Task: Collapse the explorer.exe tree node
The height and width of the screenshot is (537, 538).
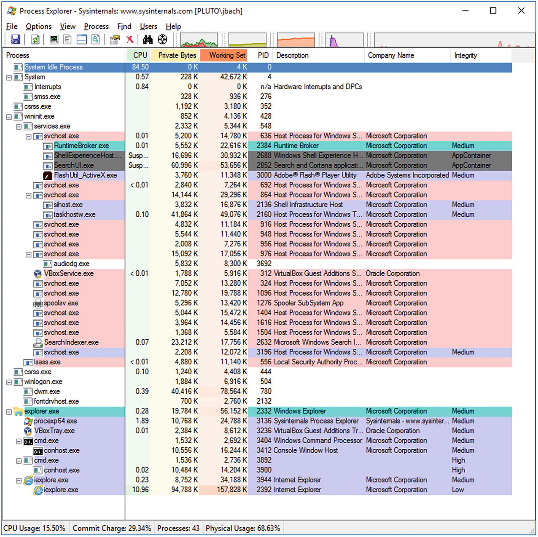Action: (9, 412)
